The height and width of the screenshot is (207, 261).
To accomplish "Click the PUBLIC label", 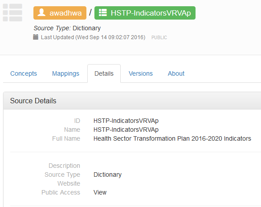I will [159, 37].
